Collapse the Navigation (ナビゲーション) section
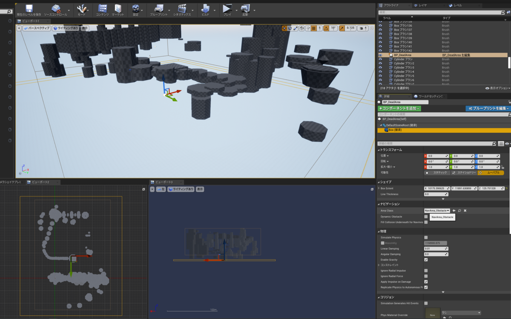 379,204
